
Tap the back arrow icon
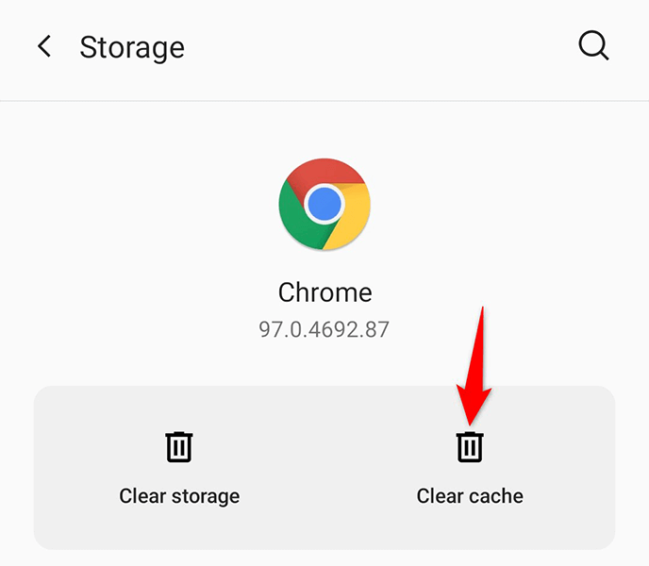point(44,47)
